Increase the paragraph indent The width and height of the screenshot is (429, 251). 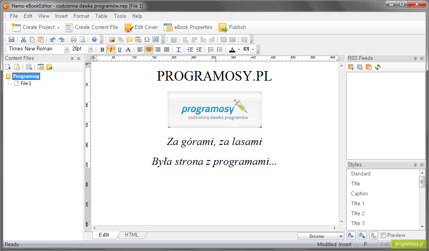tap(199, 50)
